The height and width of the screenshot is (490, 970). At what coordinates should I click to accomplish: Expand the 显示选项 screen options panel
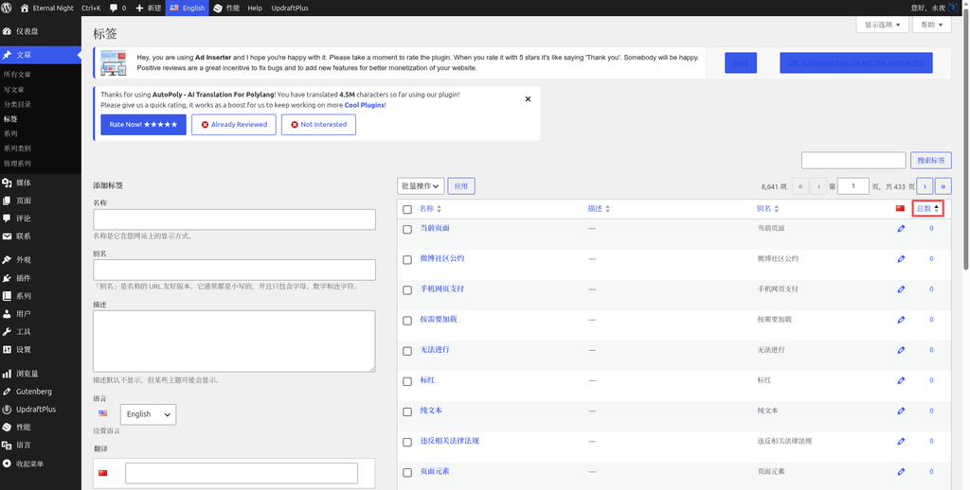[x=882, y=25]
